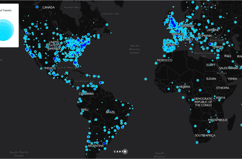This screenshot has width=242, height=159.
Task: Select the South Africa label
Action: pos(204,135)
